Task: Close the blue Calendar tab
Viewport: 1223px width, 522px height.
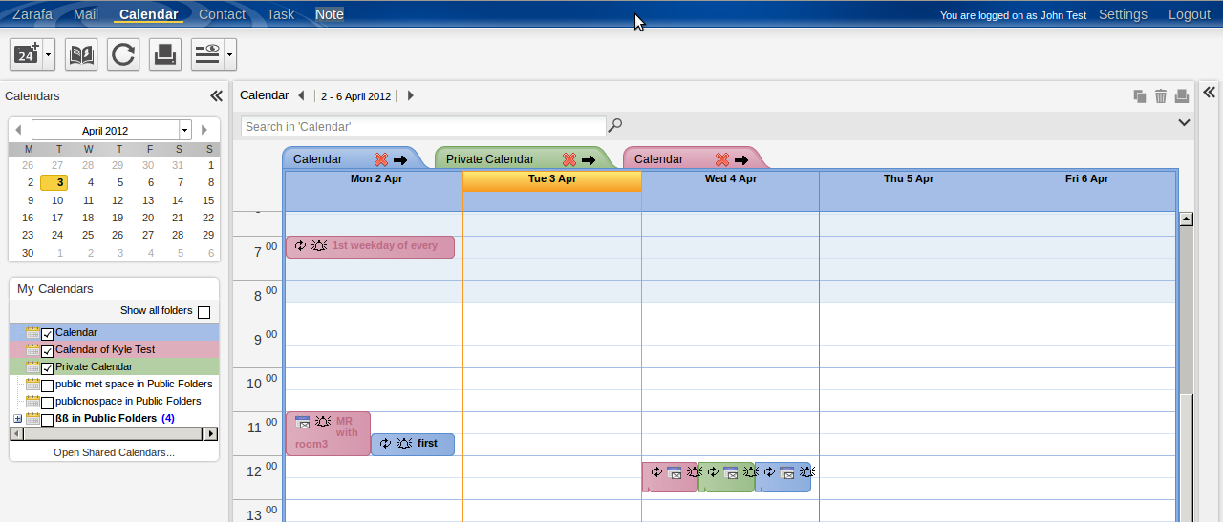Action: coord(381,159)
